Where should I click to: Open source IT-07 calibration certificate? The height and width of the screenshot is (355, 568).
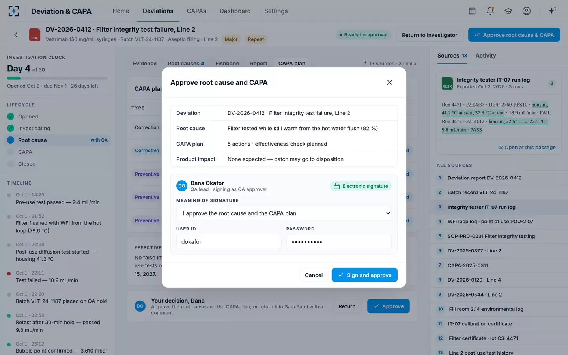click(x=499, y=324)
